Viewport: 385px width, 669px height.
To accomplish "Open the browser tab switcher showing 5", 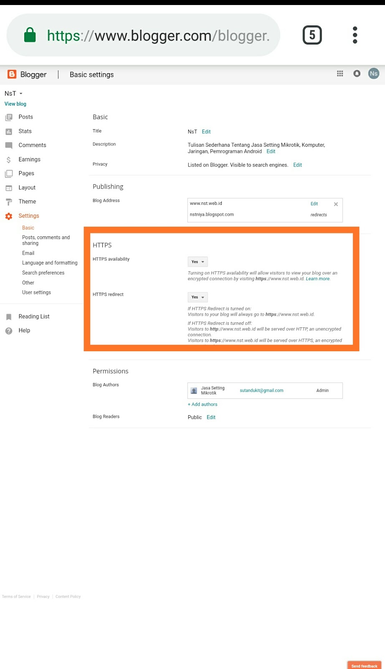I will click(x=312, y=35).
